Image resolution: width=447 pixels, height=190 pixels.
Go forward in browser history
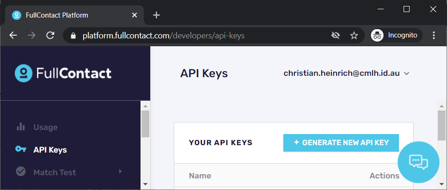[31, 36]
